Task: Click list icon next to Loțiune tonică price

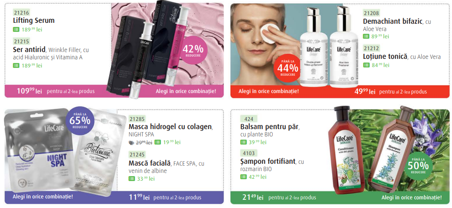Action: [366, 65]
